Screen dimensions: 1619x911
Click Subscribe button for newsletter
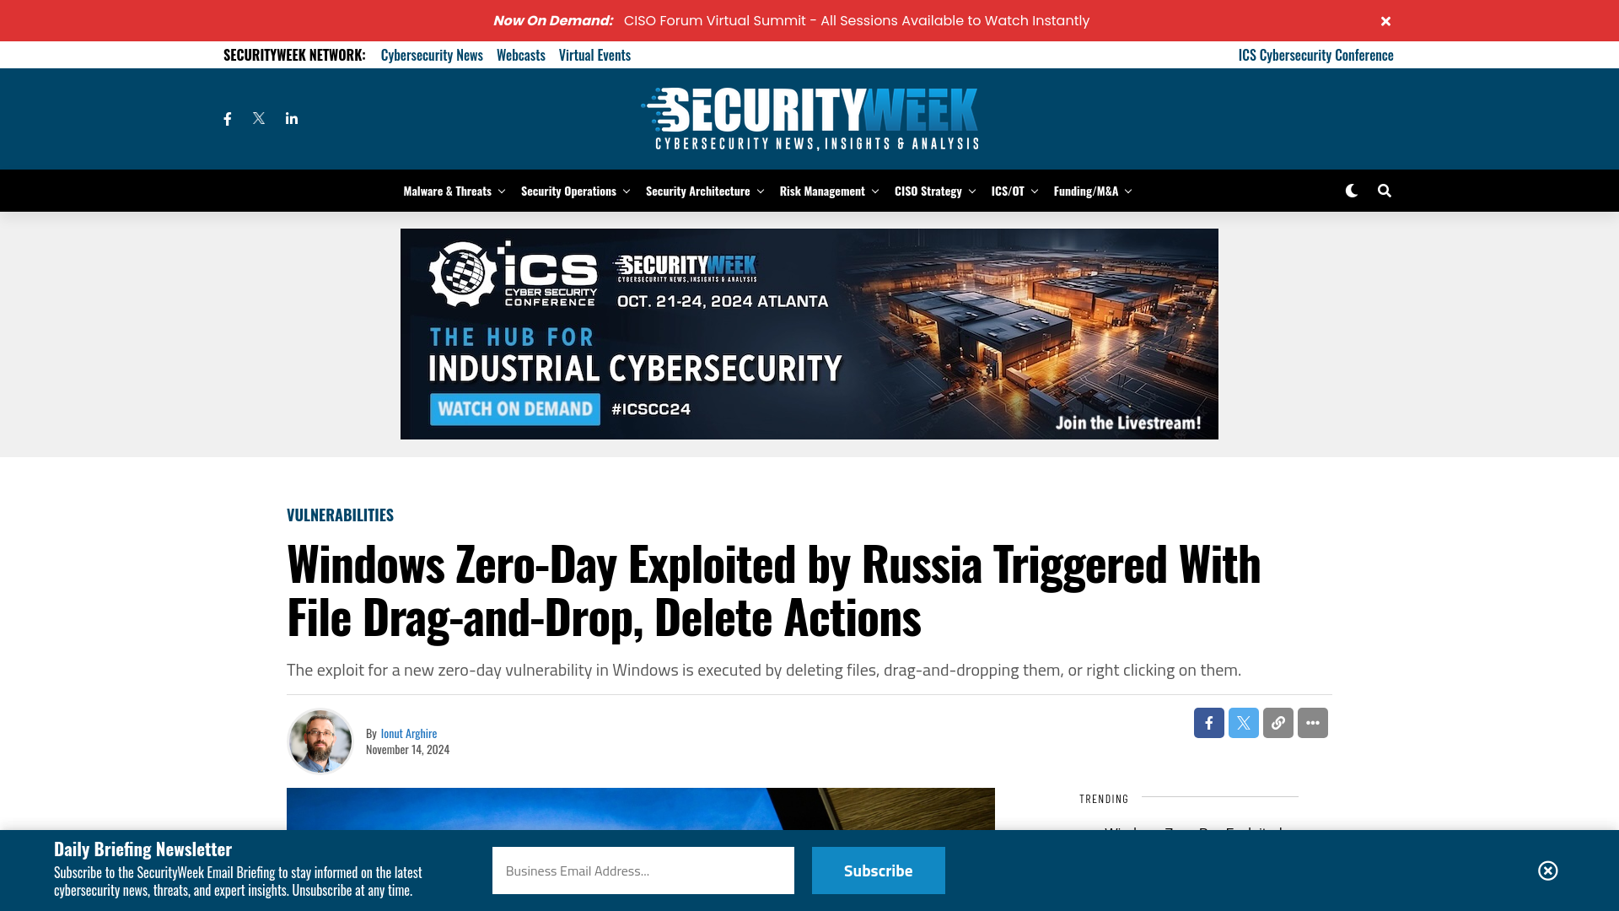pos(879,870)
